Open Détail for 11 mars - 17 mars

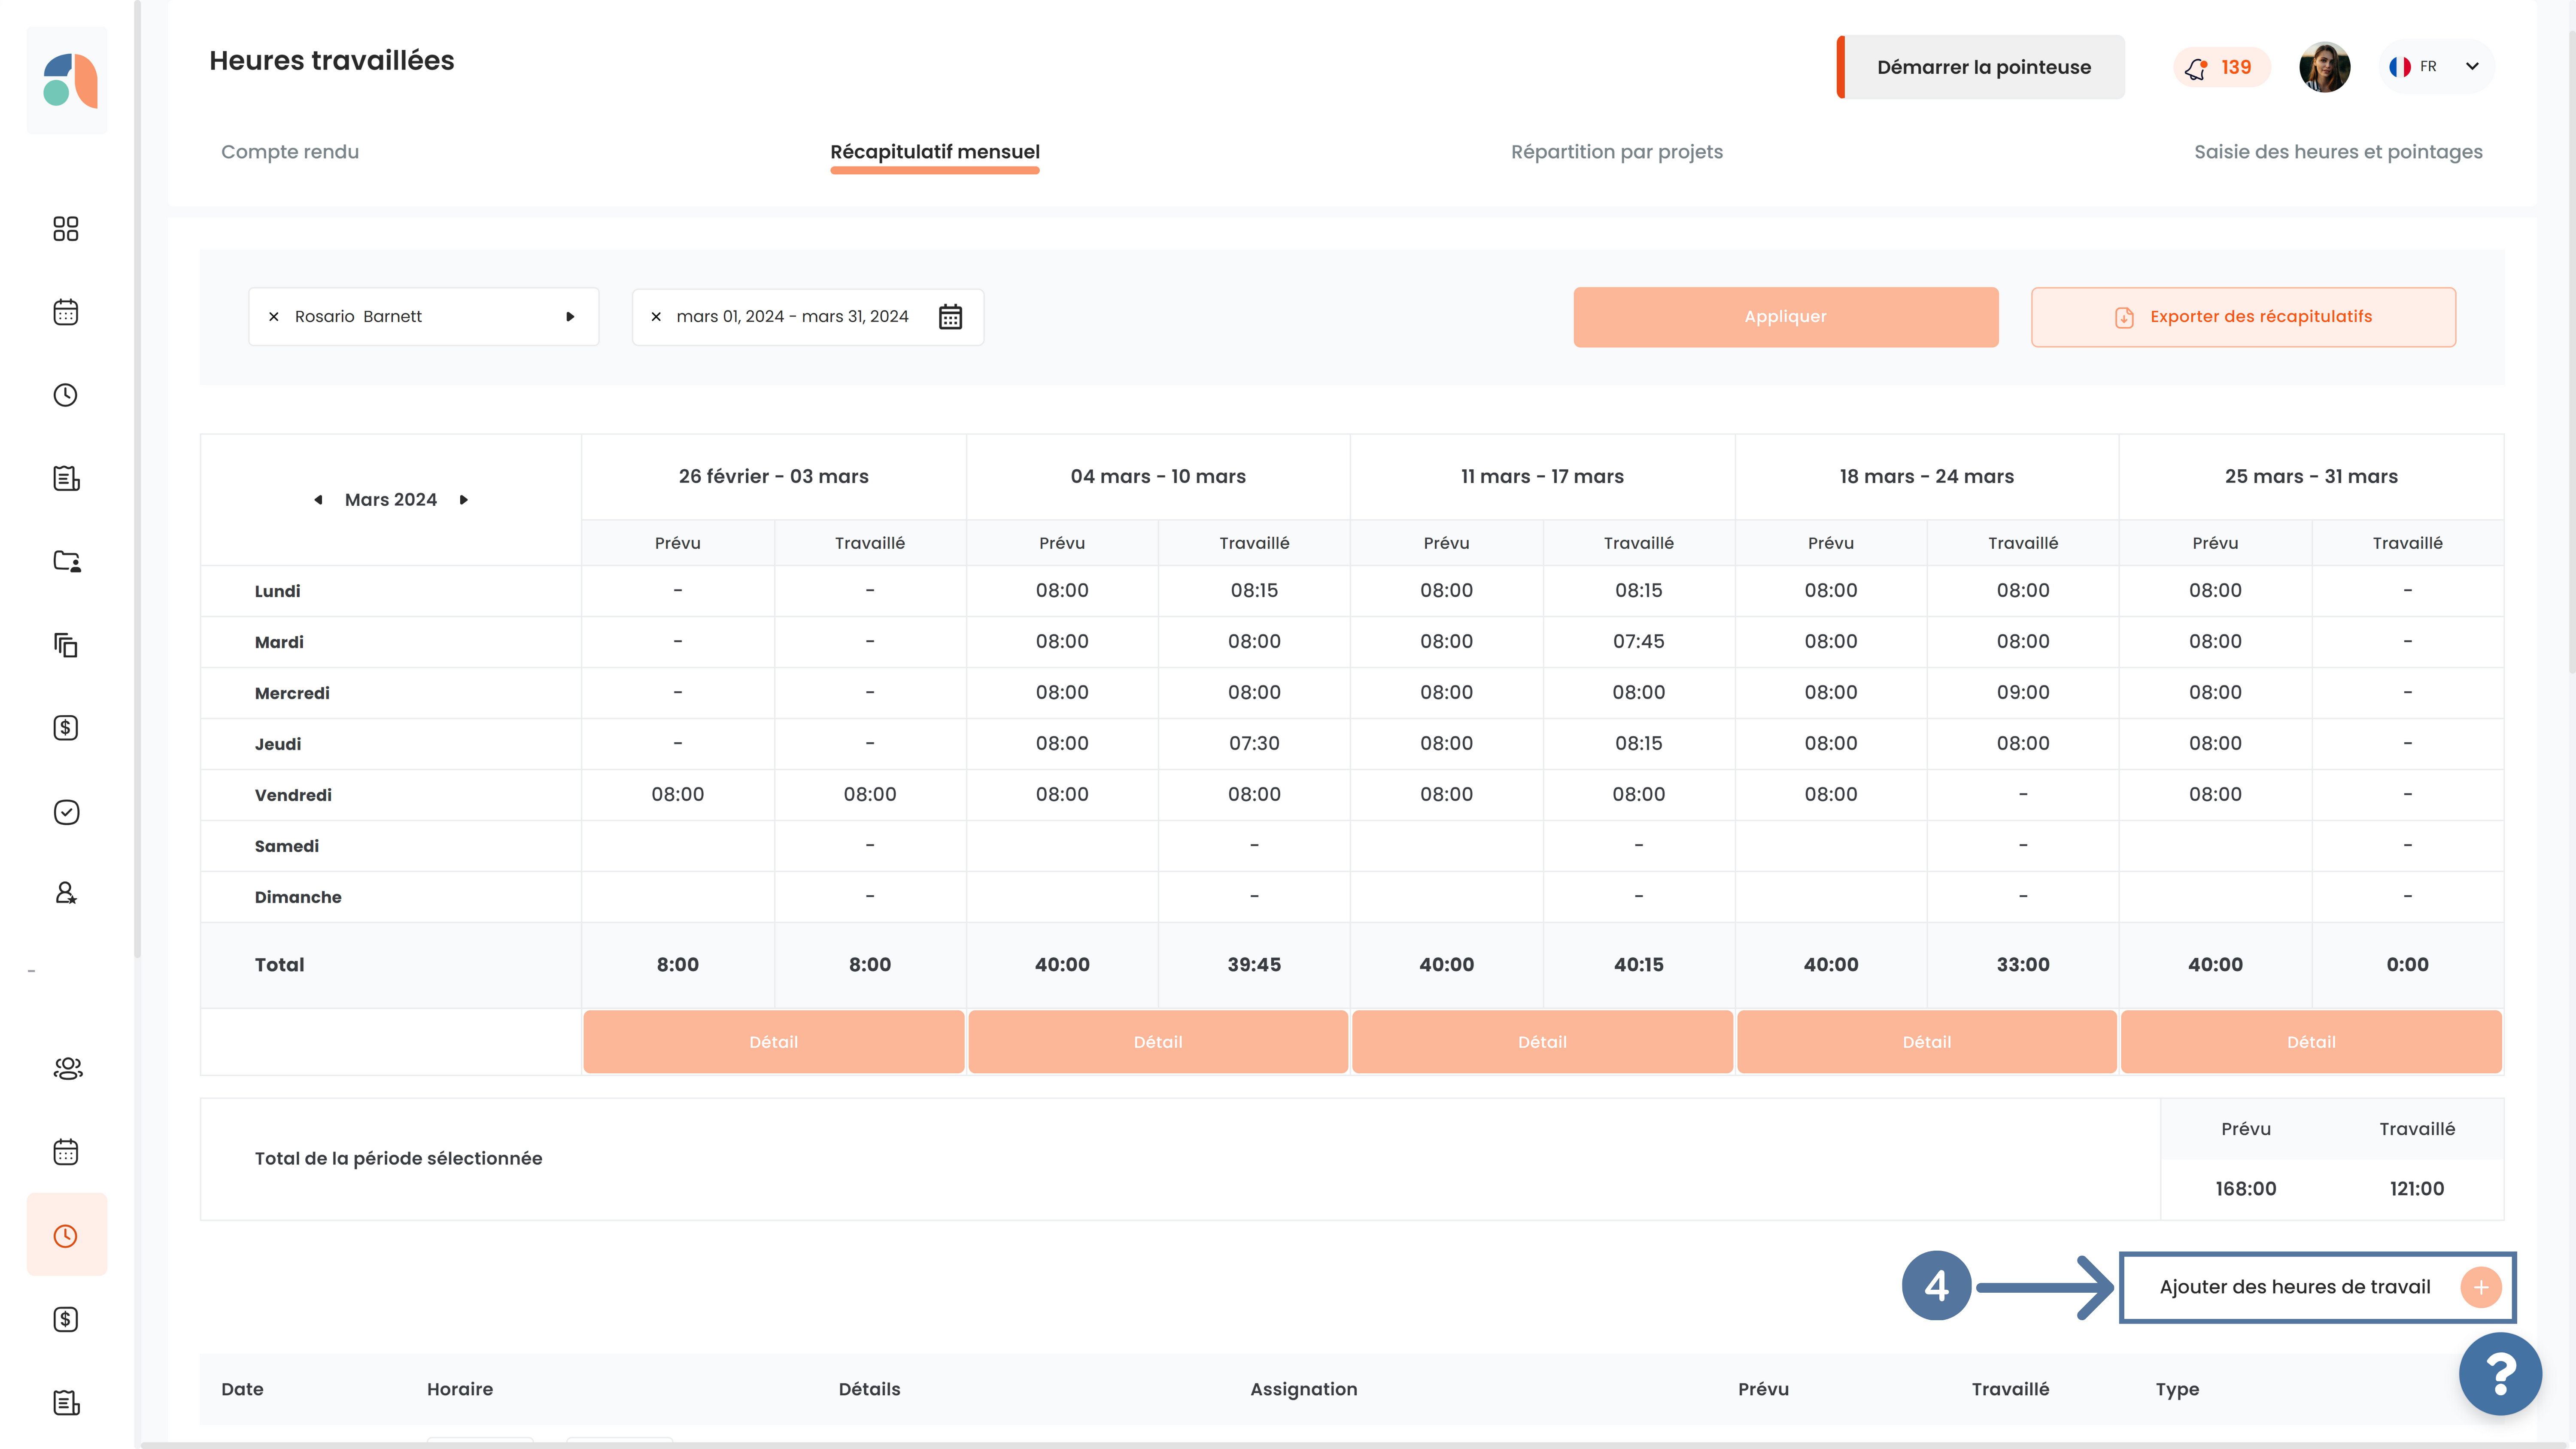1542,1042
